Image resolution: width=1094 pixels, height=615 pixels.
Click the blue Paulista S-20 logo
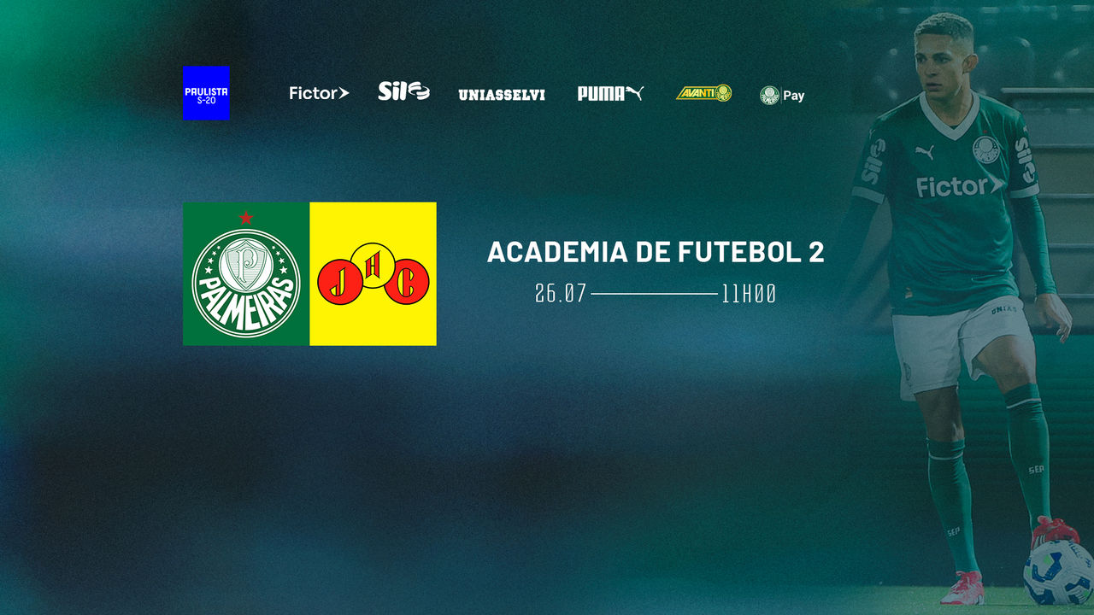tap(206, 93)
